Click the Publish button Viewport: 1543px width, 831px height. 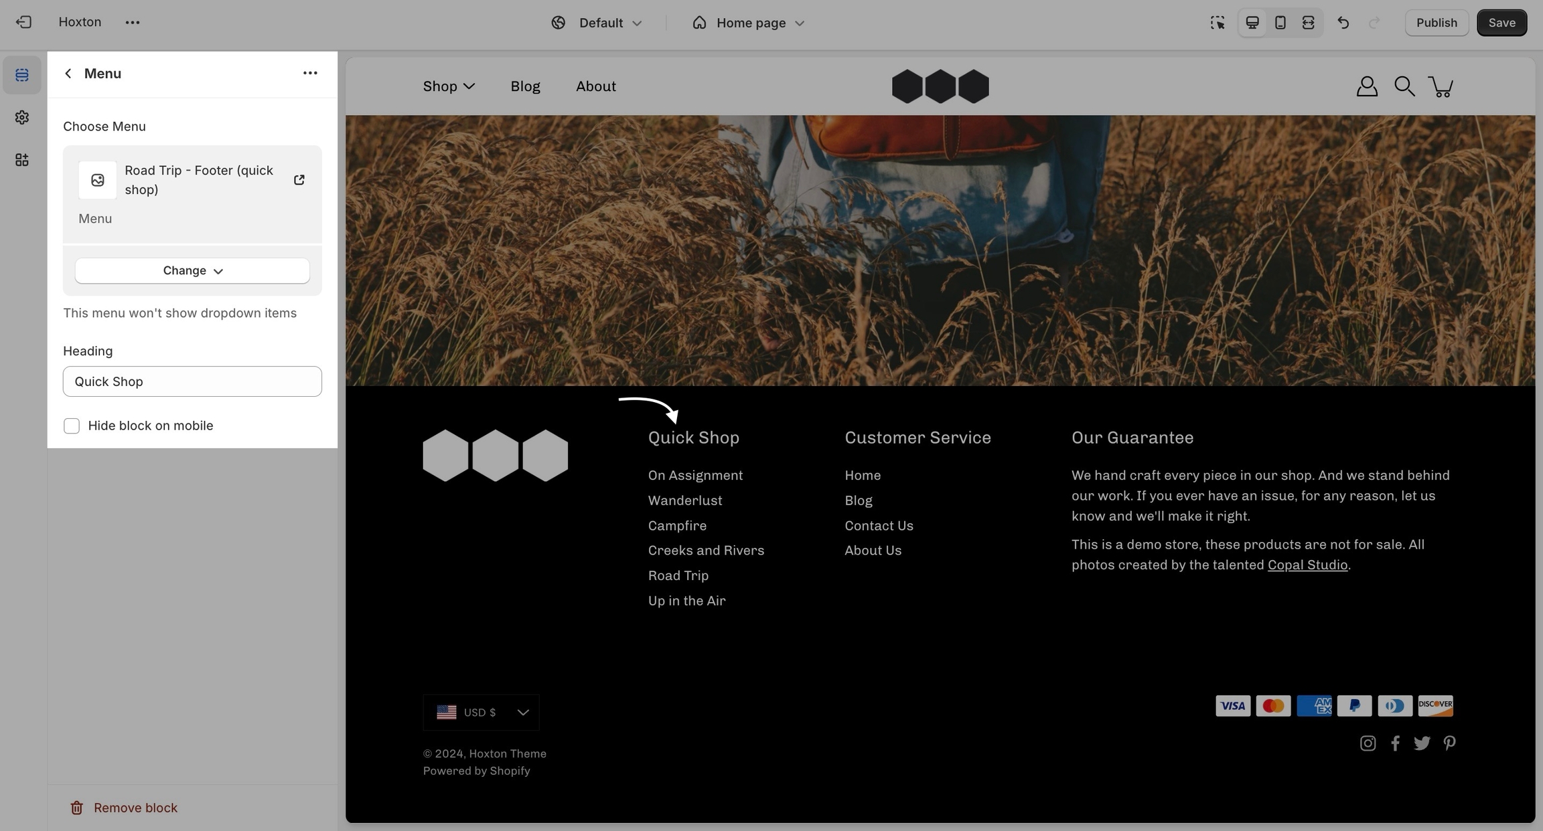coord(1436,23)
